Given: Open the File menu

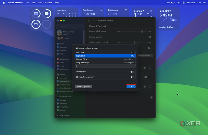Looking at the screenshot, I should pyautogui.click(x=27, y=3).
